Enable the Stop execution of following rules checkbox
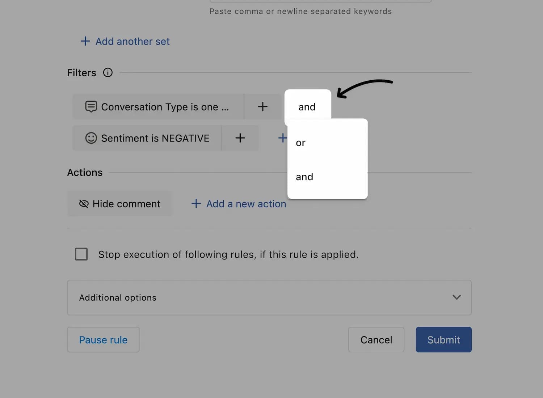This screenshot has height=398, width=543. pyautogui.click(x=81, y=254)
